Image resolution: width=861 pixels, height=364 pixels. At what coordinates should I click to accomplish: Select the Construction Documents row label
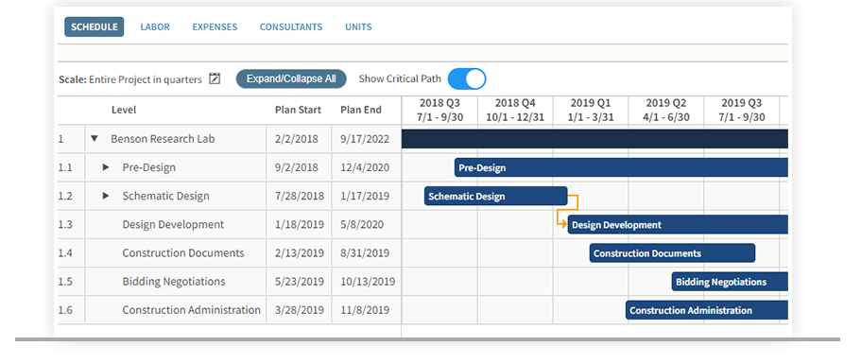coord(183,253)
